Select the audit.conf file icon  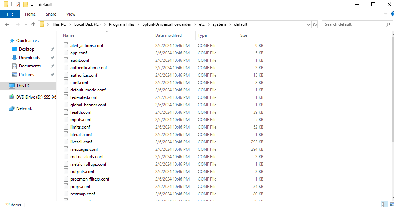66,60
